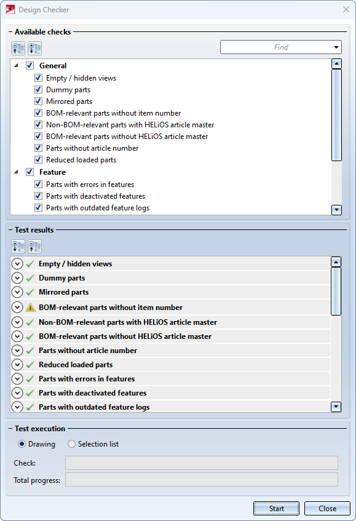Click the Start button
Image resolution: width=356 pixels, height=521 pixels.
(x=276, y=508)
